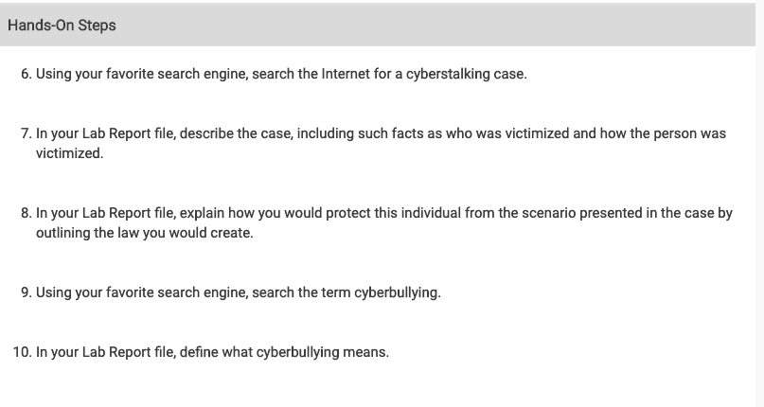Click 'outlining the law you would create'
The image size is (764, 407).
click(x=144, y=233)
